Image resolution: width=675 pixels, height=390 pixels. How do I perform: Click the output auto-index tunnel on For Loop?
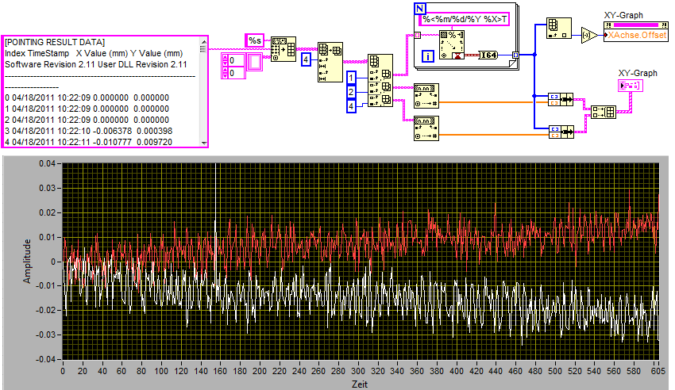pos(515,55)
